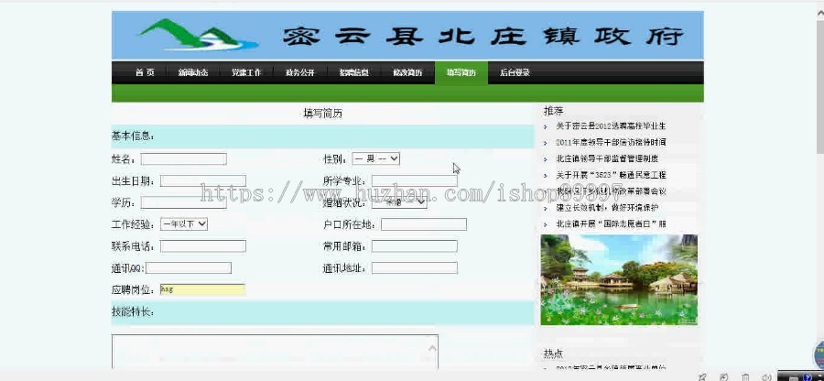
Task: Click the 技能特长 textarea scroll-up arrow
Action: click(432, 348)
